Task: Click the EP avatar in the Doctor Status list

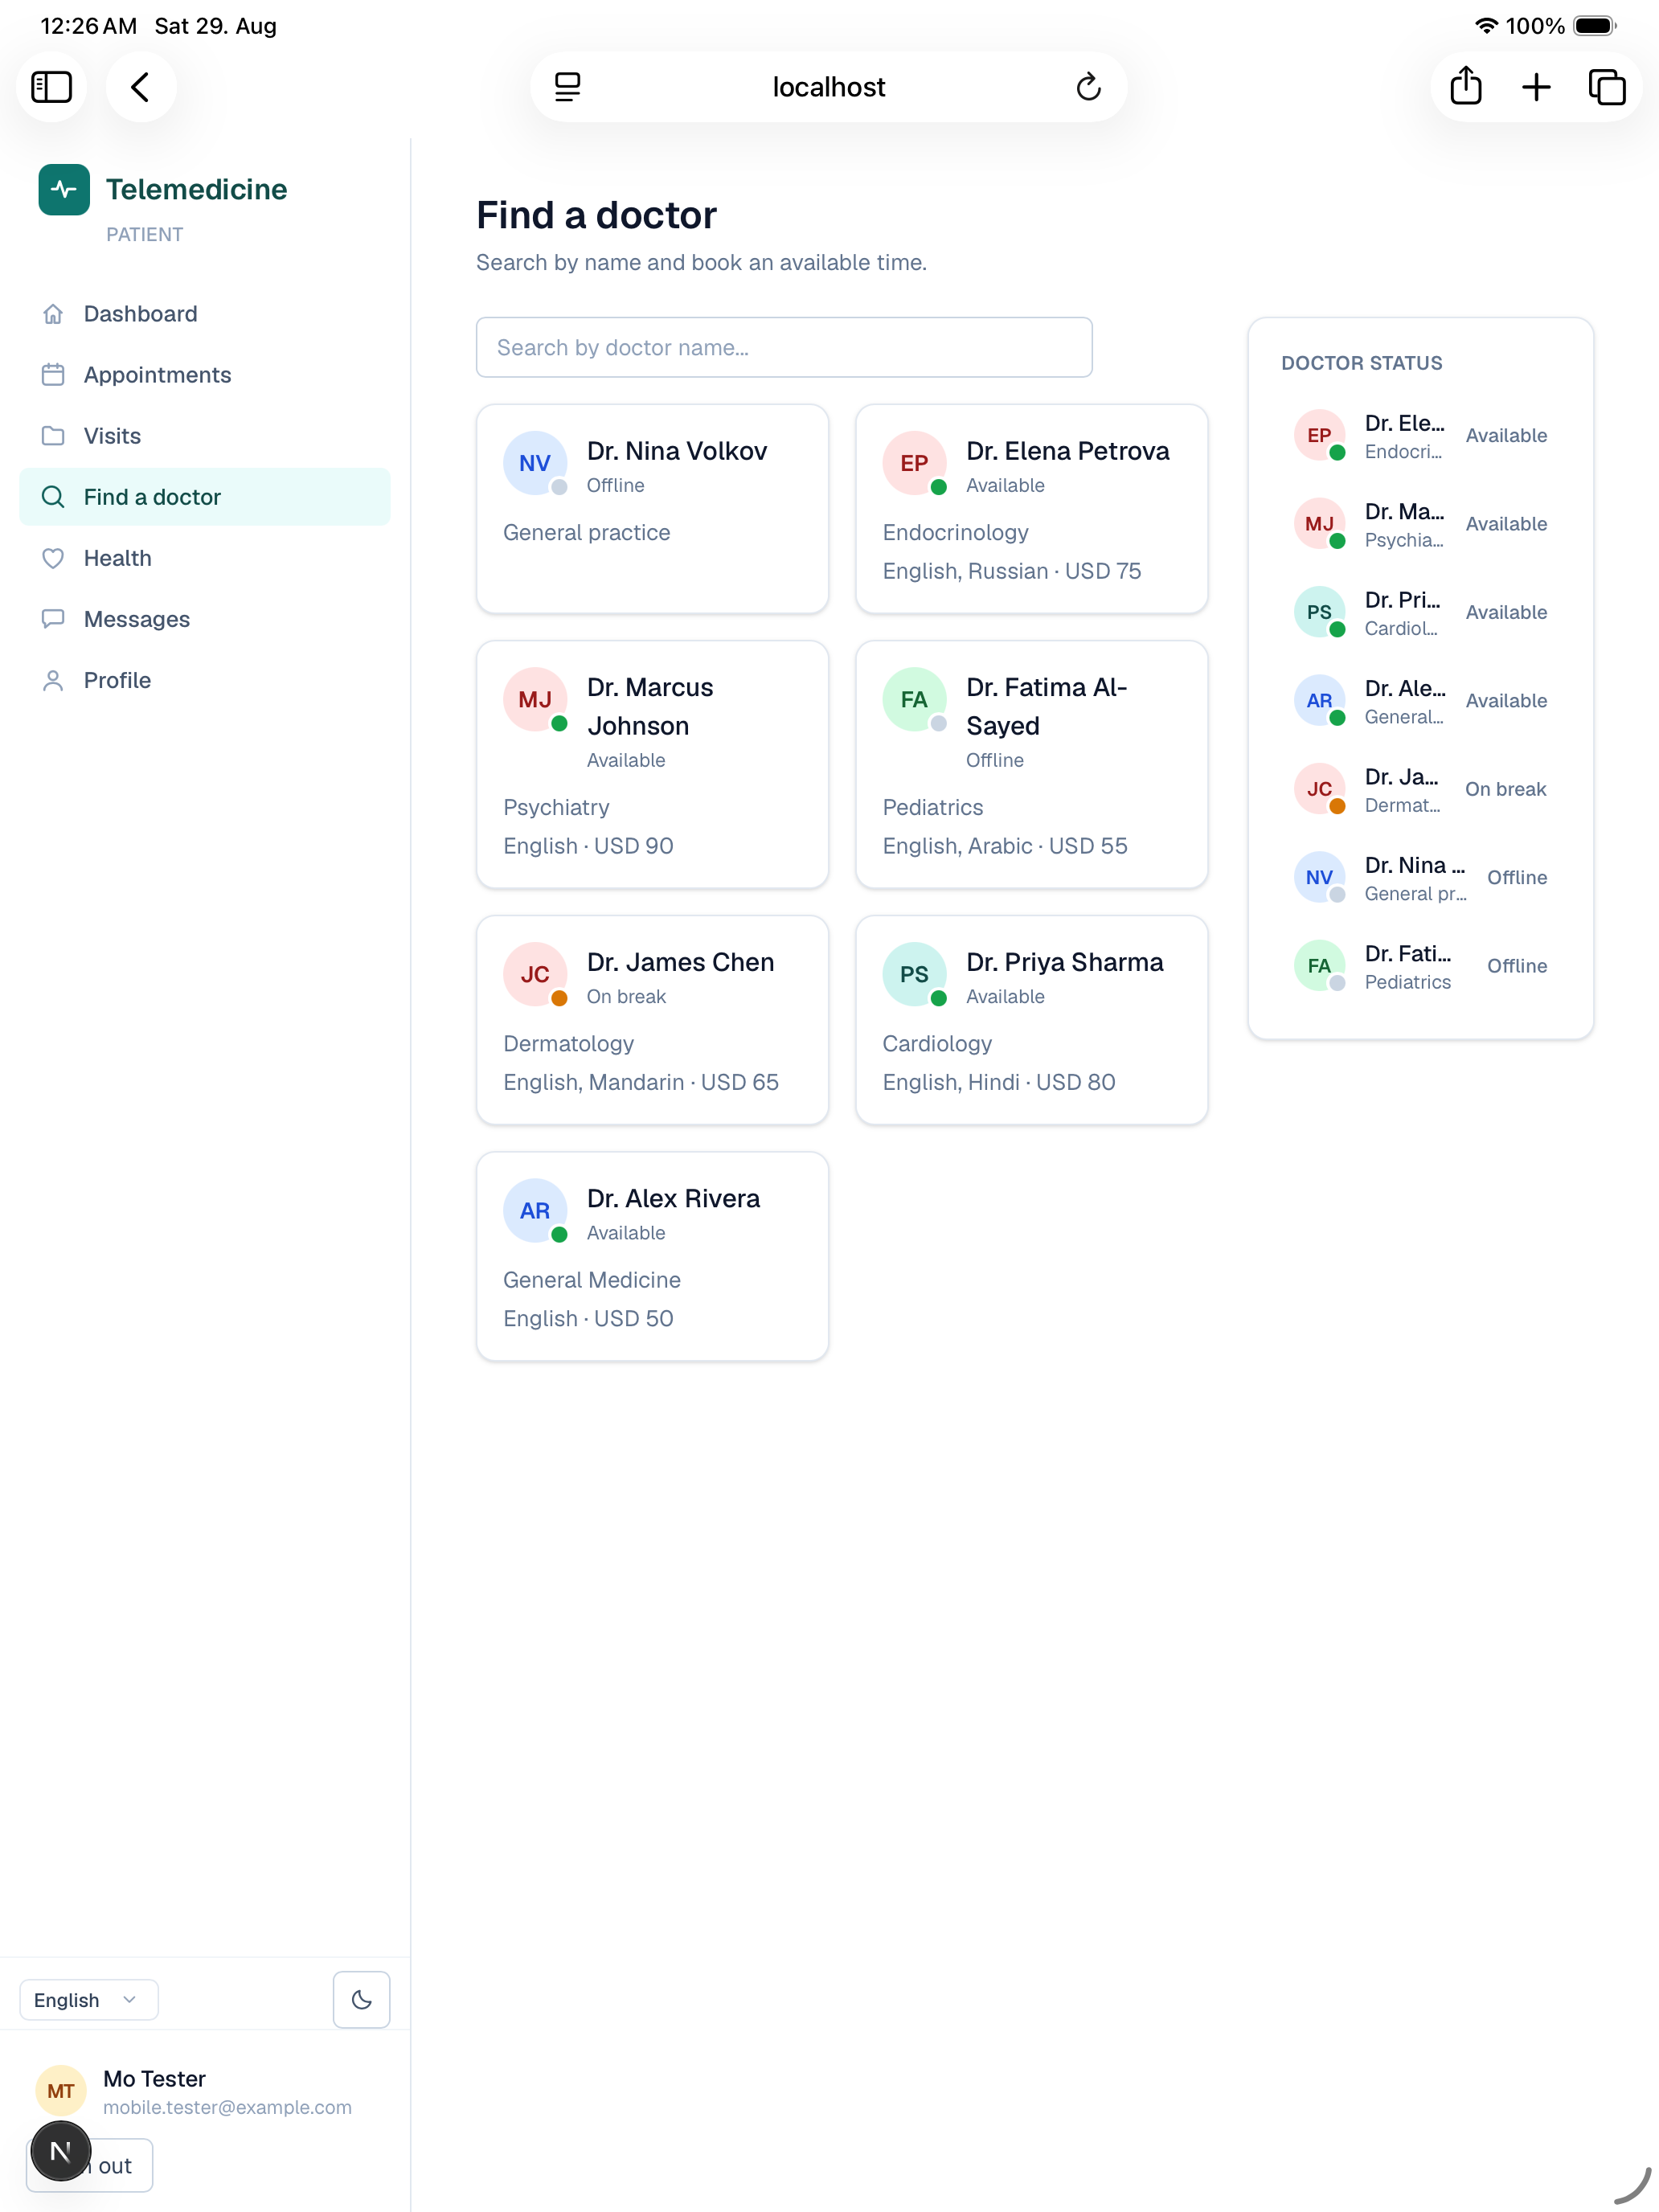Action: click(x=1319, y=435)
